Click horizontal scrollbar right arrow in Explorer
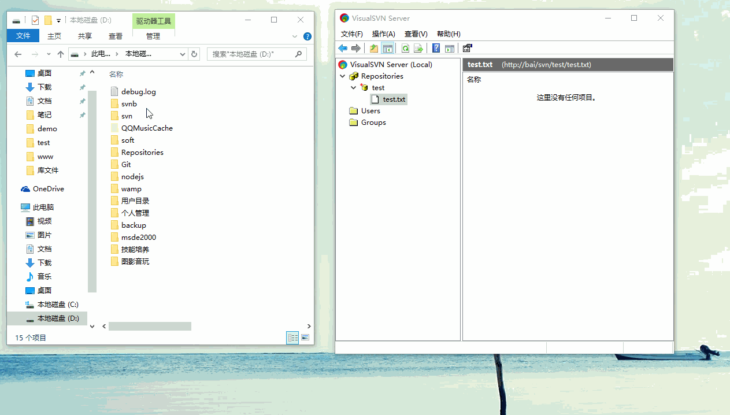Viewport: 730px width, 415px height. [x=309, y=327]
